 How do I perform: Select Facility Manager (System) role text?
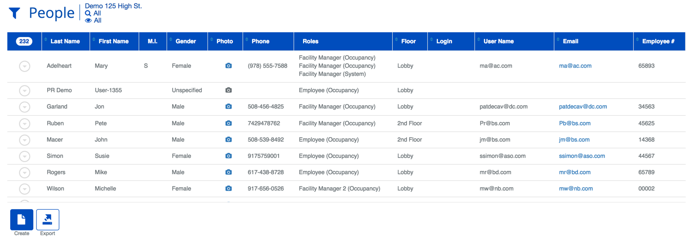333,74
